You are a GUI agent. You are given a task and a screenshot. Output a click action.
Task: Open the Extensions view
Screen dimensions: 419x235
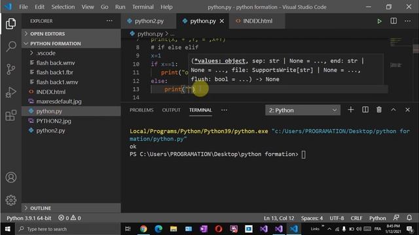(x=10, y=116)
